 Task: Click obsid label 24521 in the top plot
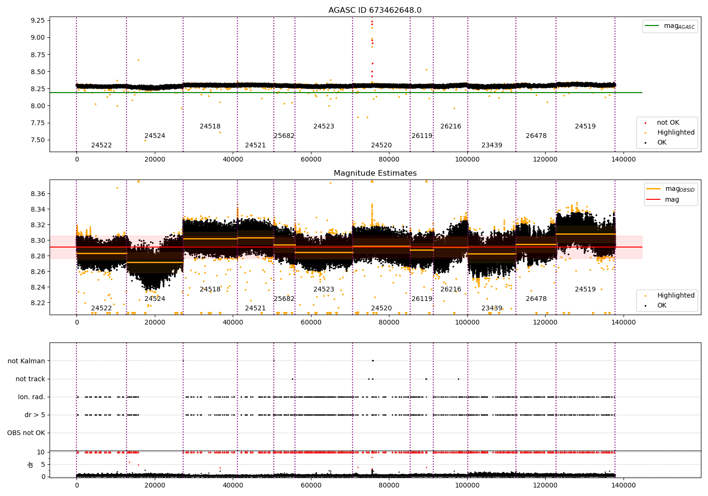pos(255,145)
